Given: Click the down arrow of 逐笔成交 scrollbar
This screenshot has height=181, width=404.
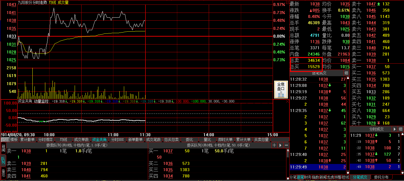Looking at the screenshot, I should [348, 173].
